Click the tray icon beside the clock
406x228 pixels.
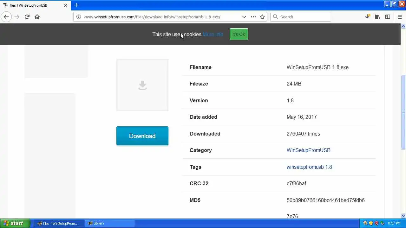(383, 223)
